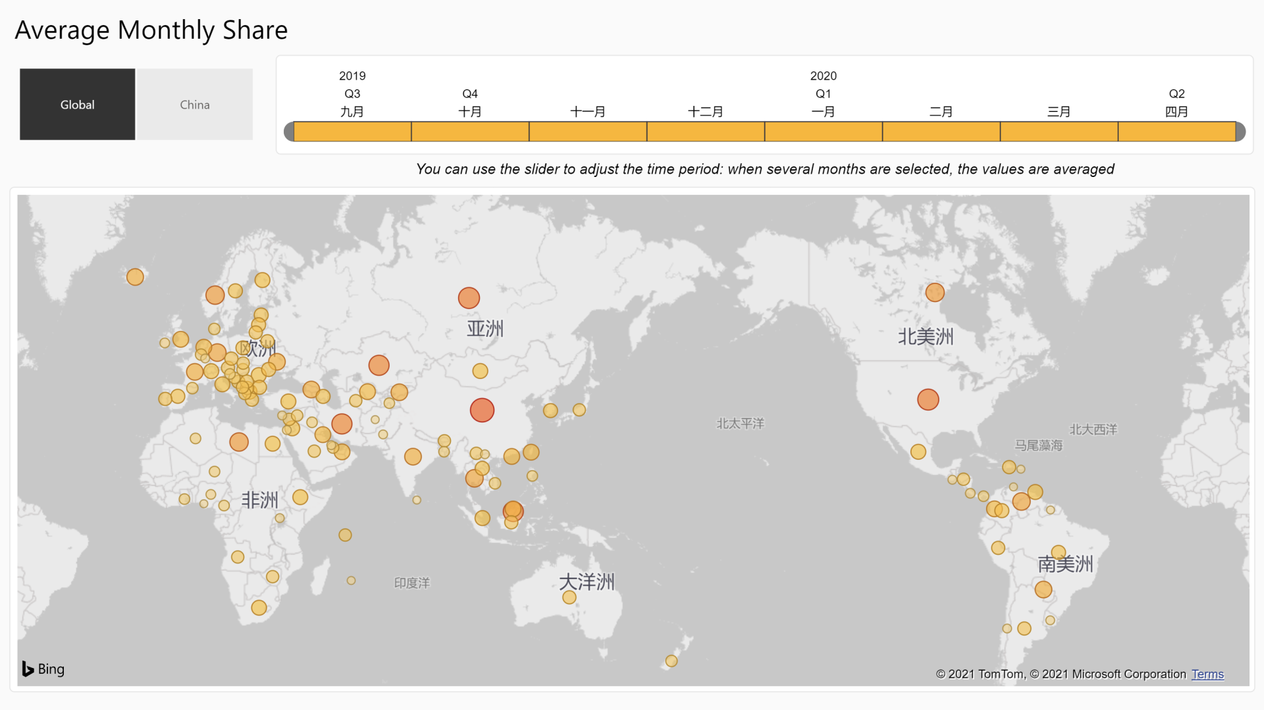Click the 十月 segment of the time slider
1264x710 pixels.
pyautogui.click(x=470, y=132)
